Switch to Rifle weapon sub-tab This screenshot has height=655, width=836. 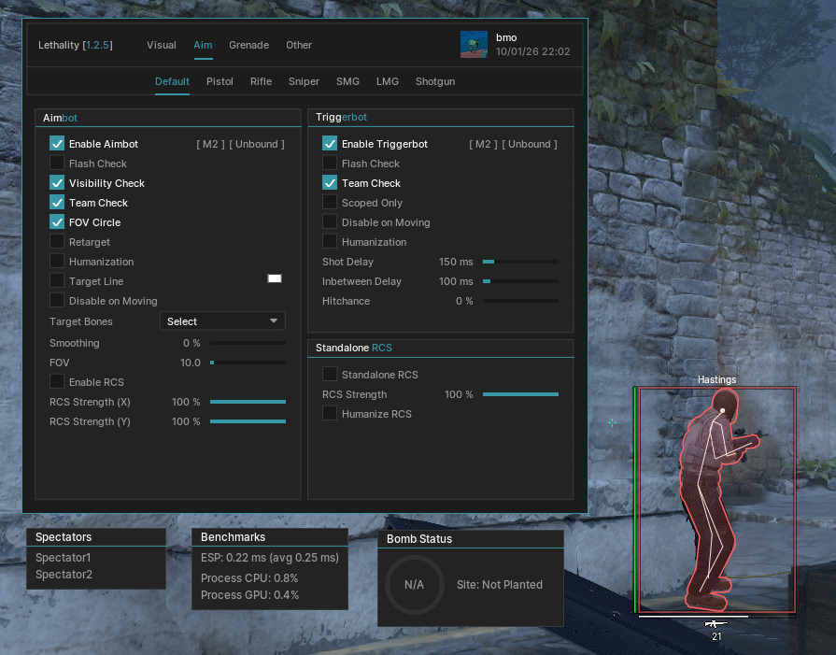pyautogui.click(x=261, y=81)
